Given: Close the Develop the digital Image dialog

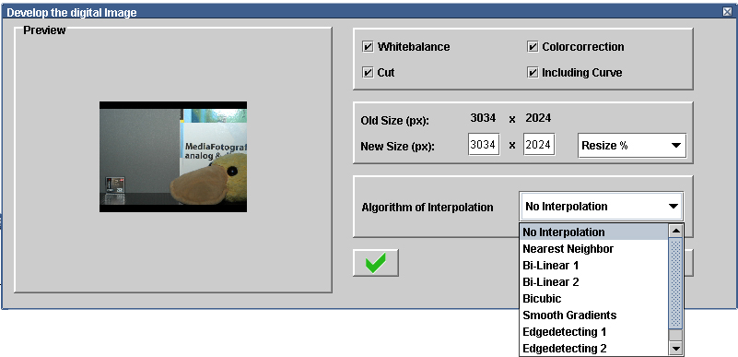Looking at the screenshot, I should pyautogui.click(x=727, y=12).
